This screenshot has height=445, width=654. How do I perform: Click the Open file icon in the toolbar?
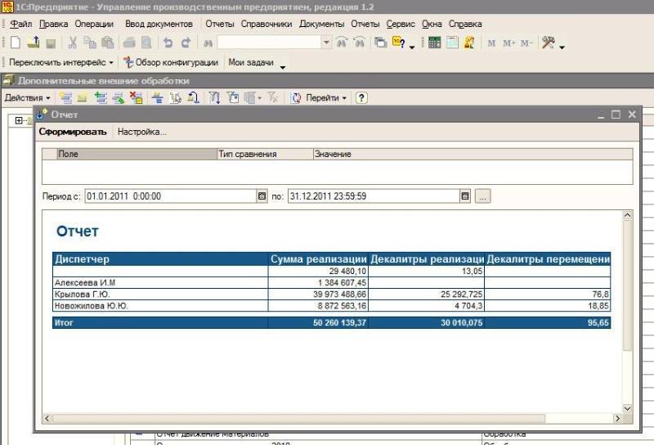tap(34, 43)
